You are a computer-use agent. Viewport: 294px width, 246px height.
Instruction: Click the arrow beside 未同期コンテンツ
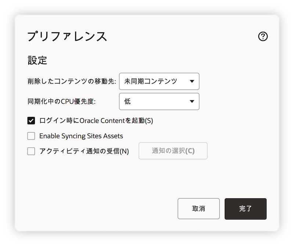tap(192, 82)
